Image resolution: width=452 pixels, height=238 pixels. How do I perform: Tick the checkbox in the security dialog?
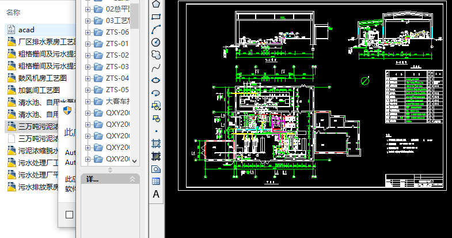pos(69,214)
